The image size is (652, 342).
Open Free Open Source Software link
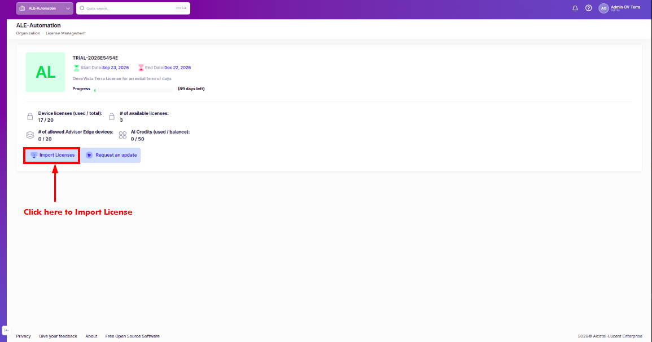tap(132, 336)
